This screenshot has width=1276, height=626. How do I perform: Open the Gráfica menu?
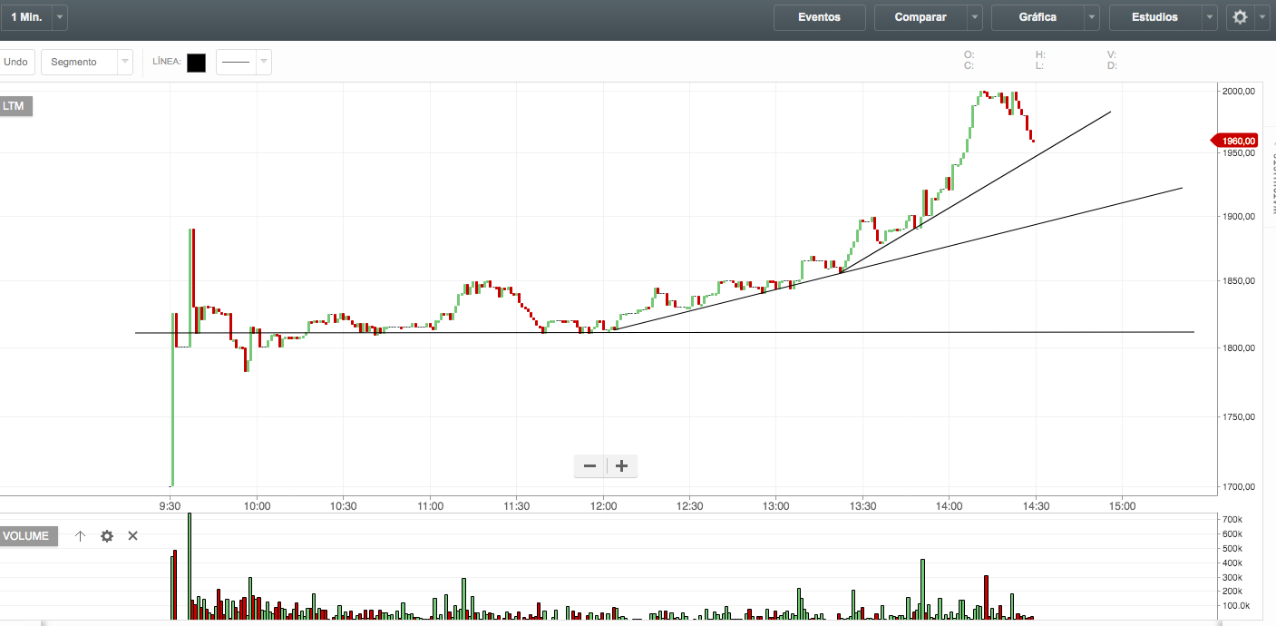1037,17
